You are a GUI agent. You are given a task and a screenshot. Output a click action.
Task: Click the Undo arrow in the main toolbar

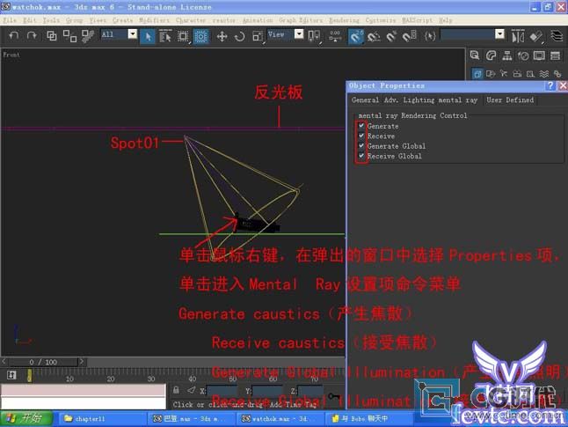(14, 35)
